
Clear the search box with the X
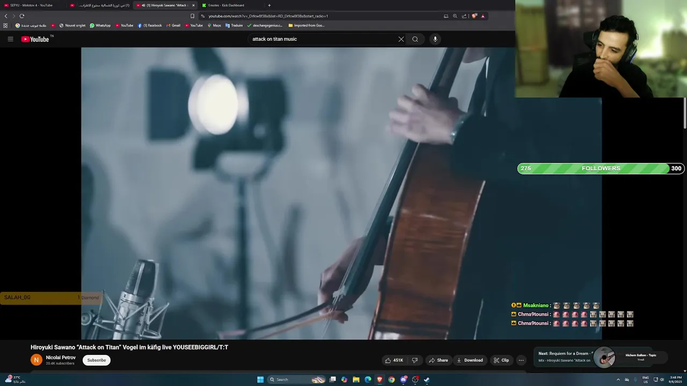tap(401, 39)
